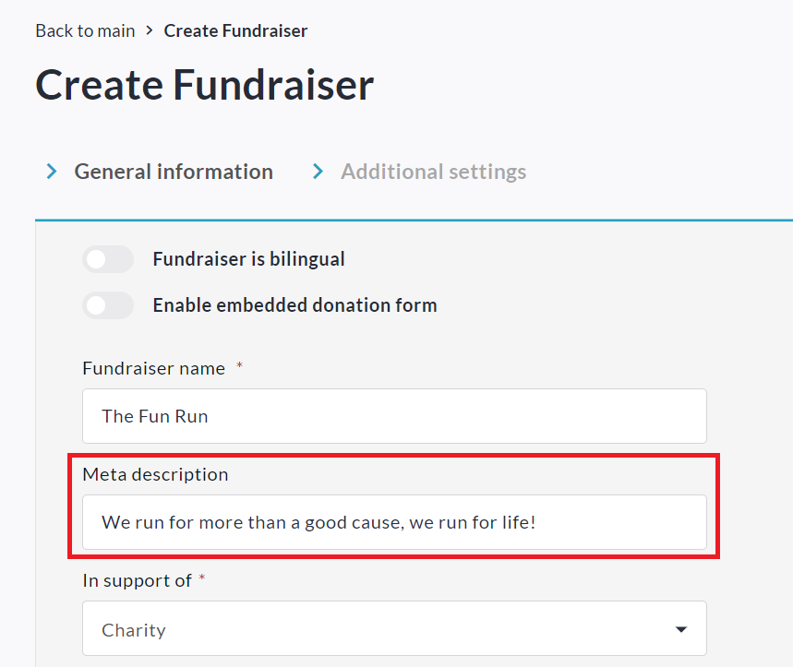Open the Additional settings tab
The height and width of the screenshot is (667, 793).
[x=433, y=172]
